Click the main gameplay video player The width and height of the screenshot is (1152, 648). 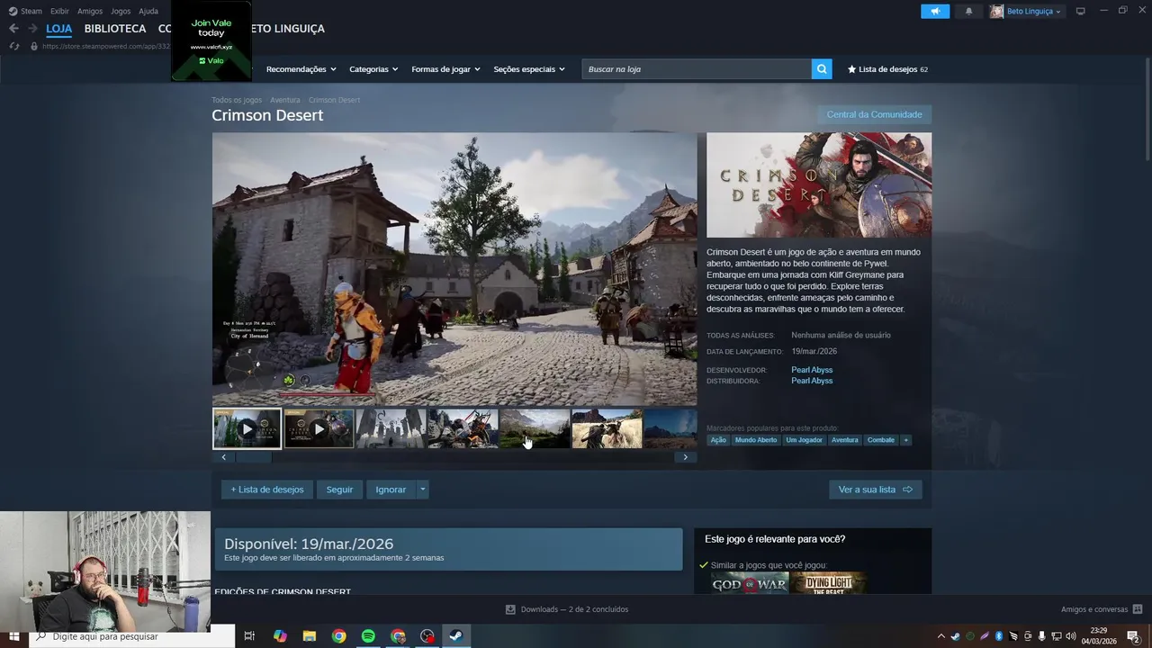coord(454,269)
